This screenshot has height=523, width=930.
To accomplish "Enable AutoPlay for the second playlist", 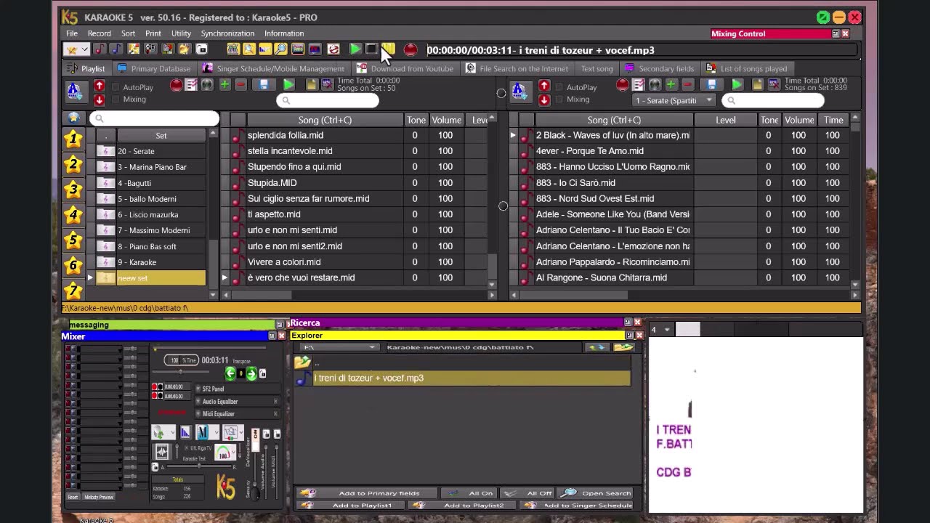I will 559,87.
